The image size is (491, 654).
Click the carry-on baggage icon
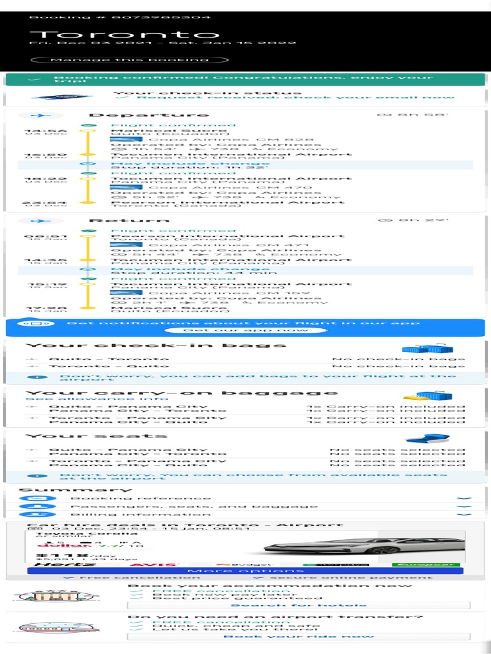(428, 396)
